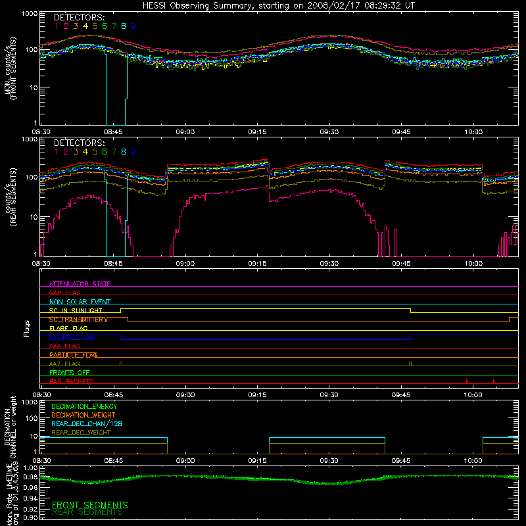Image resolution: width=526 pixels, height=526 pixels.
Task: Click the SAA FLAG label
Action: coord(64,346)
